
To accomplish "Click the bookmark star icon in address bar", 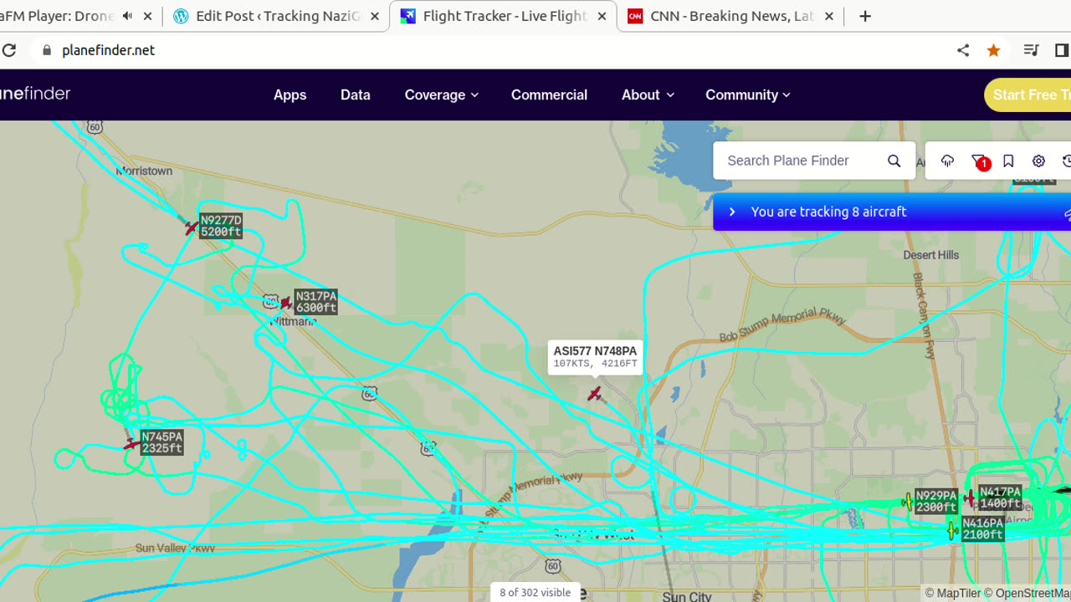I will [x=993, y=50].
